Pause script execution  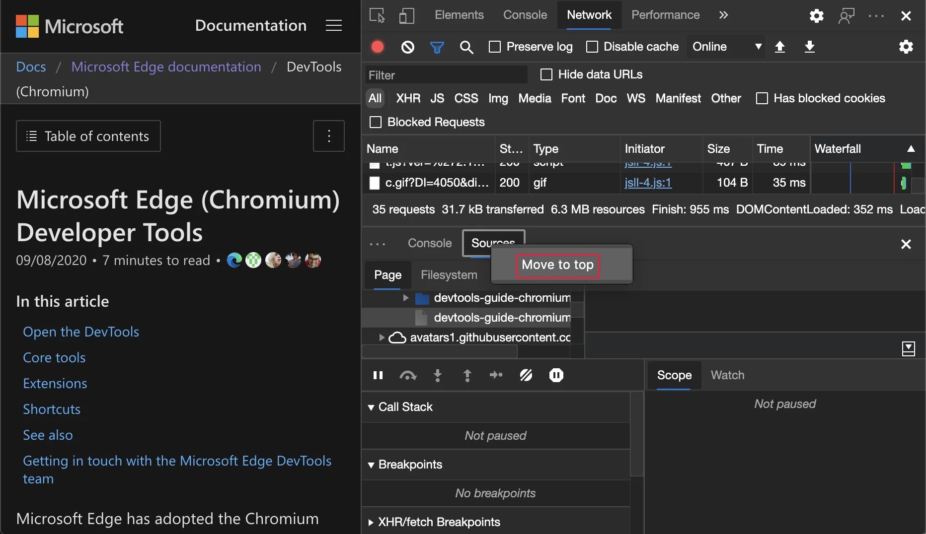378,375
